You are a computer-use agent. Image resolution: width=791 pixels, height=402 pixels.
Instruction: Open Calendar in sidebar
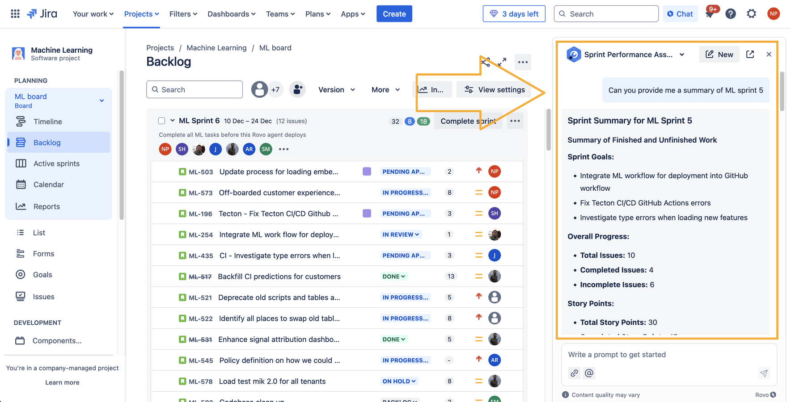(59, 184)
